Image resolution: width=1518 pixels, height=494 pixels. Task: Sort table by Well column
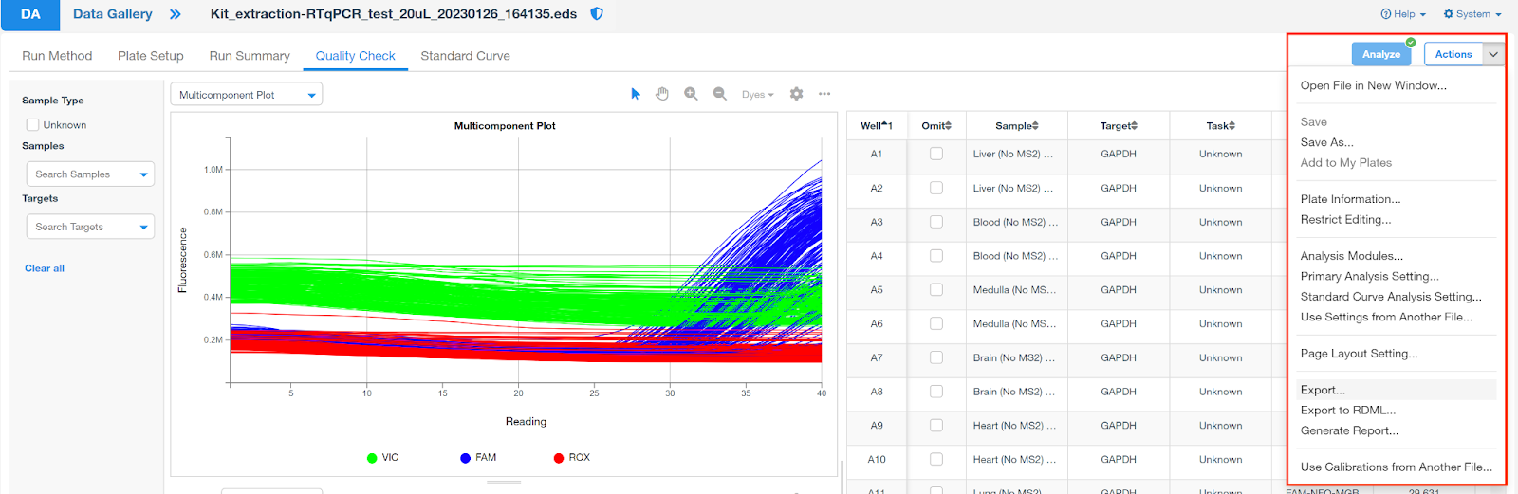coord(877,125)
